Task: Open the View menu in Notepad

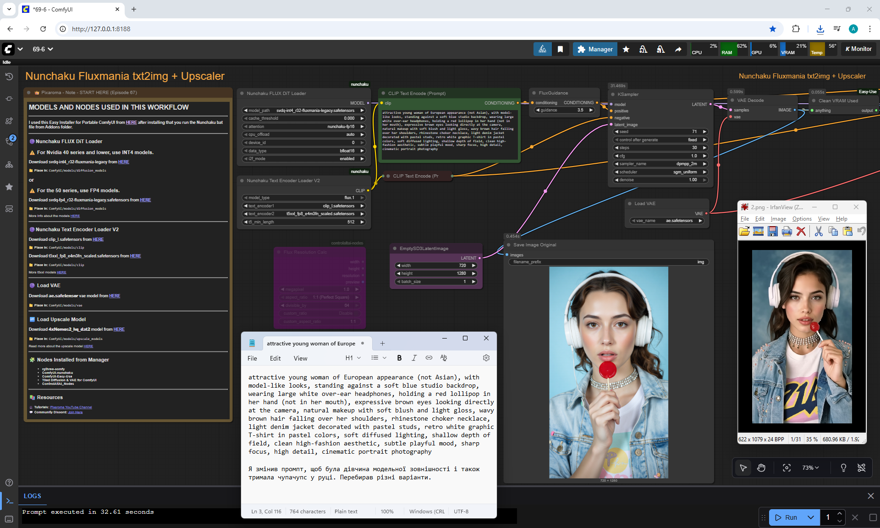Action: click(300, 358)
